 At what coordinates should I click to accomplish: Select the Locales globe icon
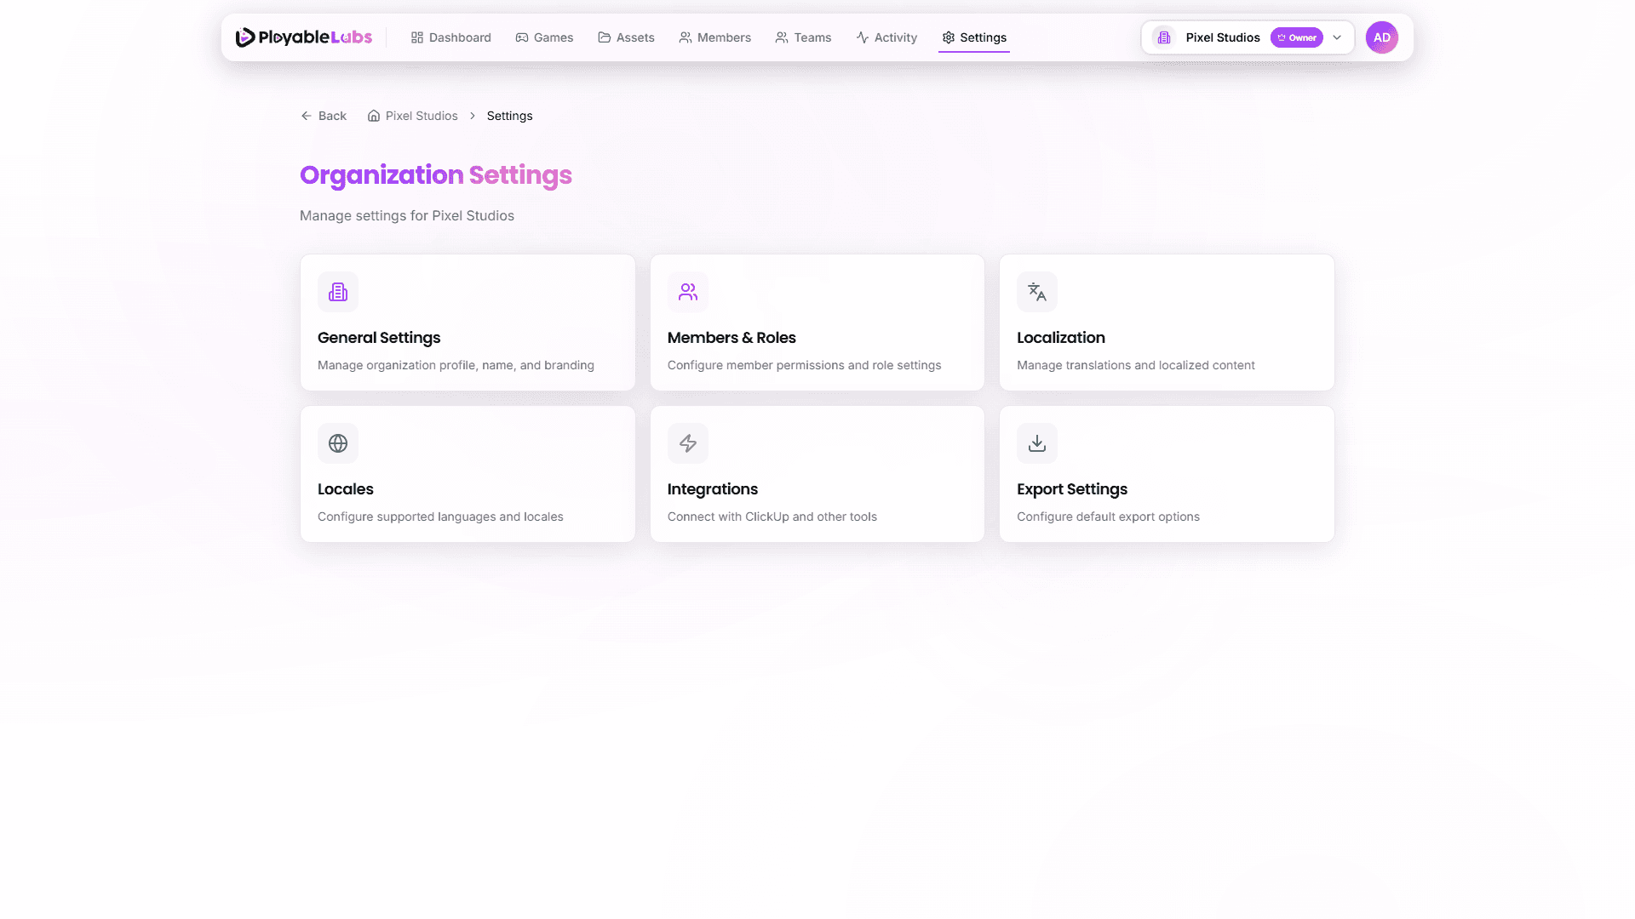point(338,442)
